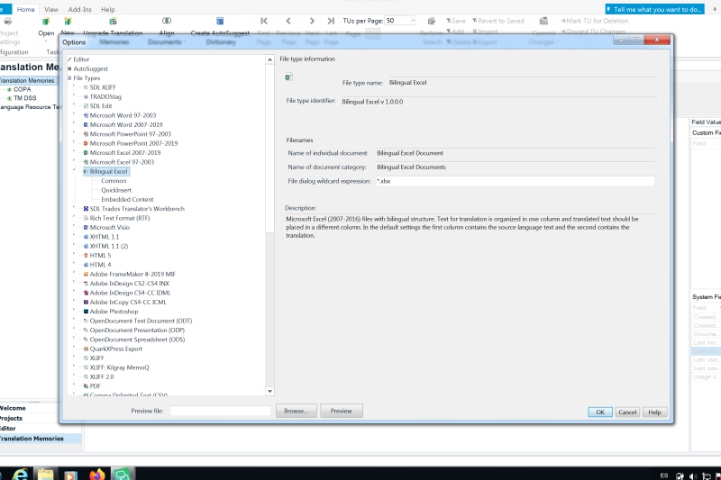Click Tell me what you want to do
The image size is (721, 480).
tap(655, 9)
